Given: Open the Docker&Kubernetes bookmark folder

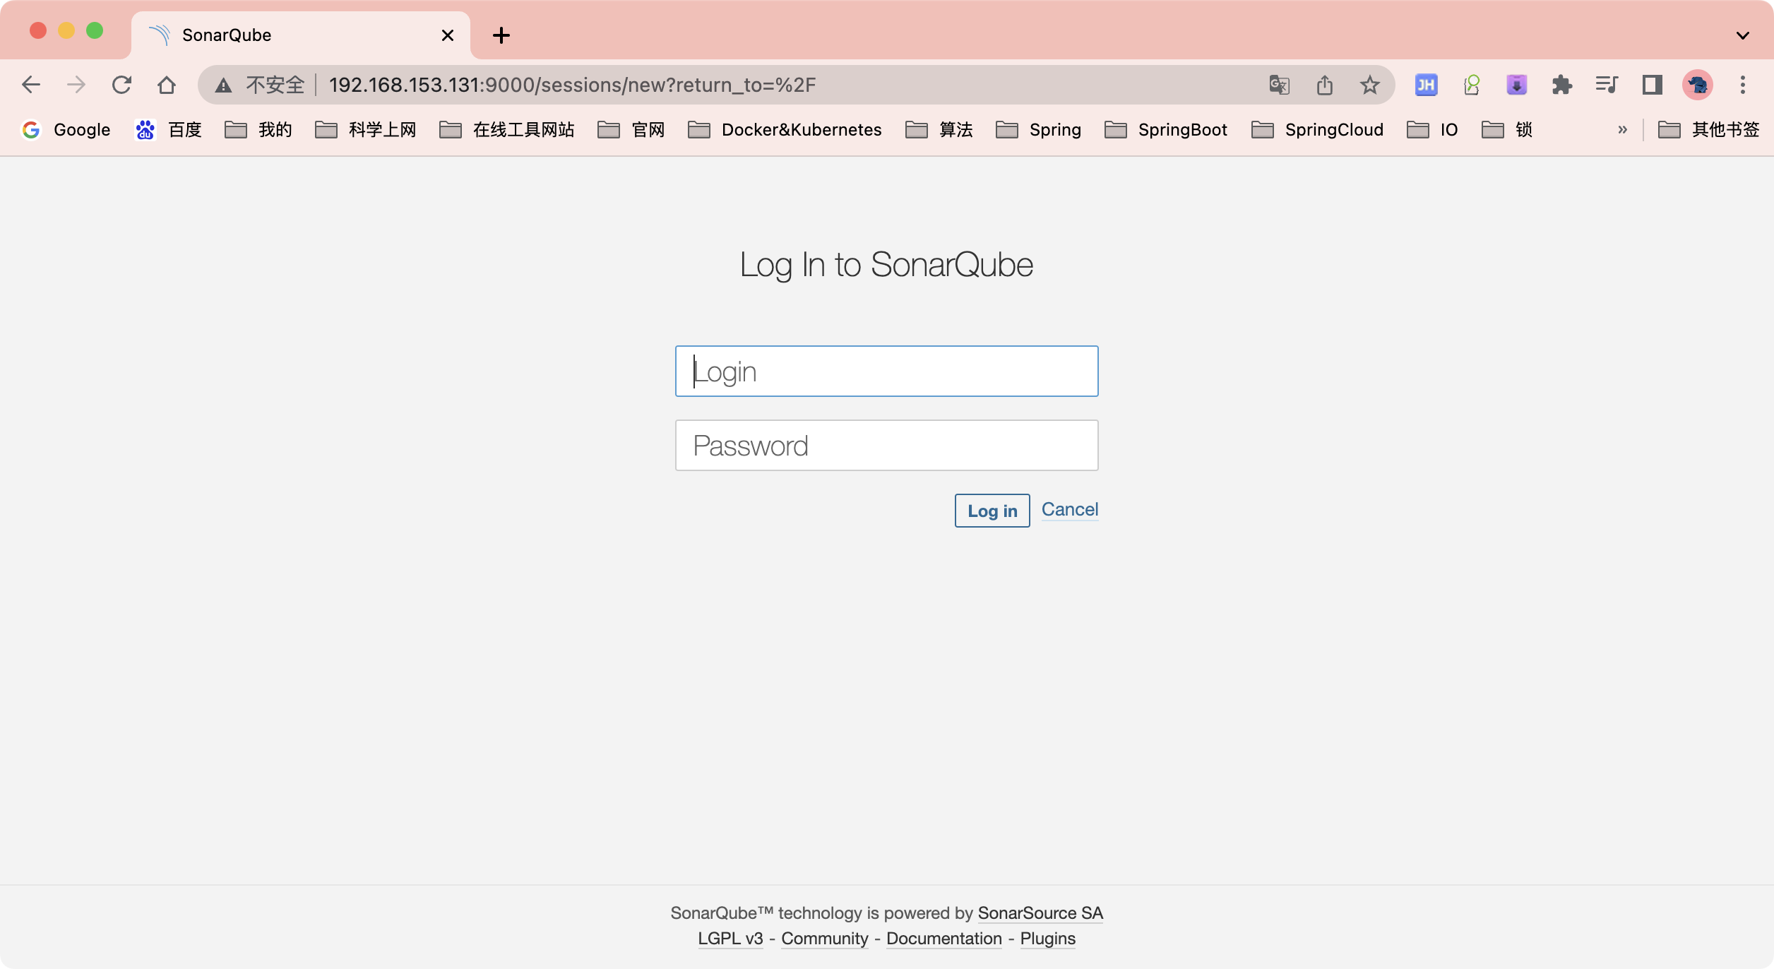Looking at the screenshot, I should coord(785,130).
